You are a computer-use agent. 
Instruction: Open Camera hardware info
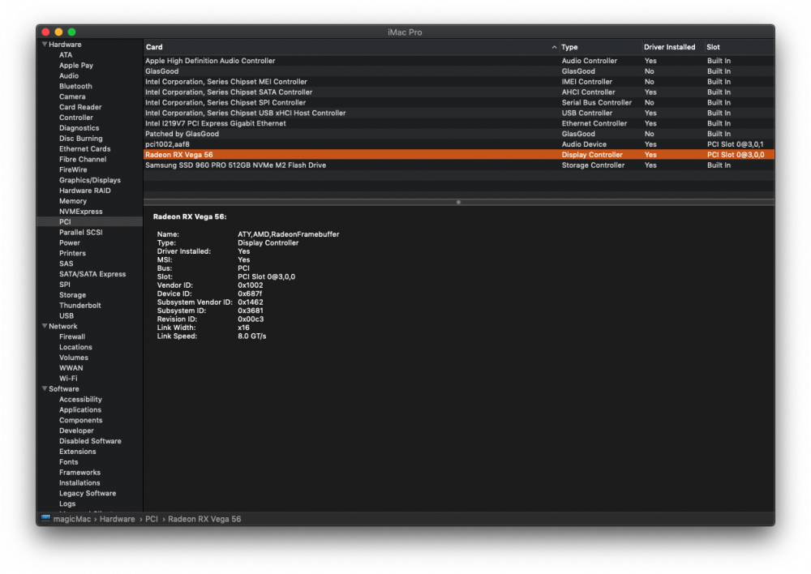[72, 96]
